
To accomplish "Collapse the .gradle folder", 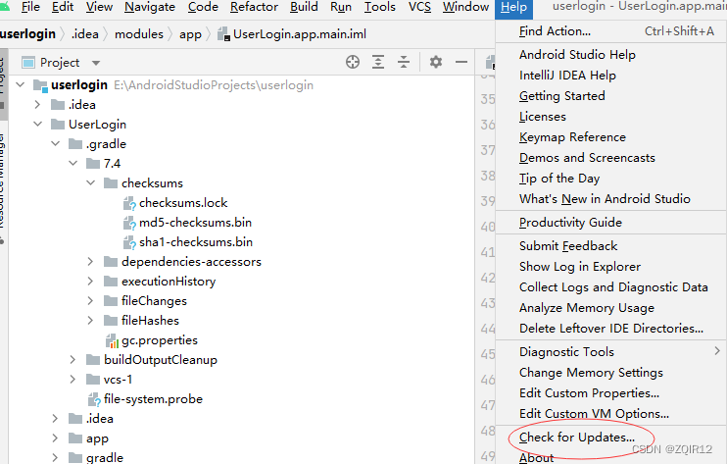I will [x=56, y=144].
